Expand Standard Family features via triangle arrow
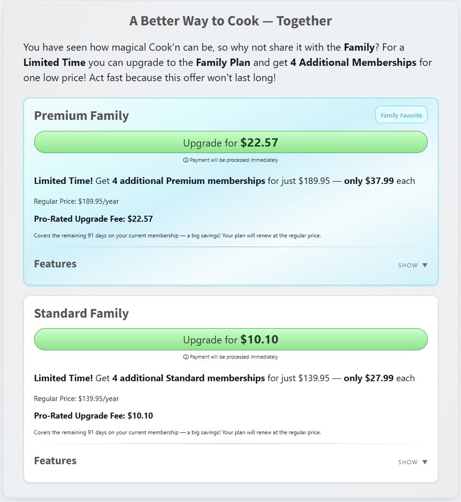461x502 pixels. pos(425,462)
